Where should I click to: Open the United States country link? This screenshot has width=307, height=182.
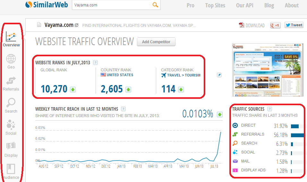coord(120,75)
